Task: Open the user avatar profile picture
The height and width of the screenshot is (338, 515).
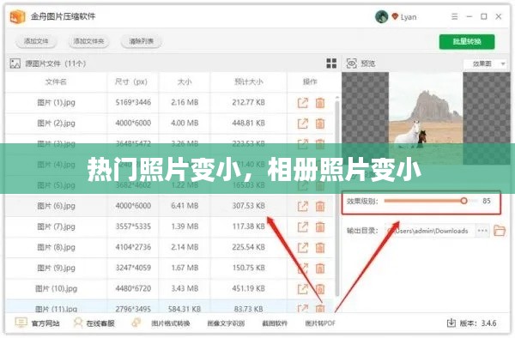Action: [x=381, y=16]
